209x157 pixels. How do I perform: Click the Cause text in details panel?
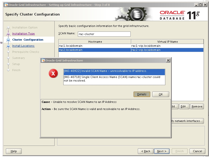79,102
